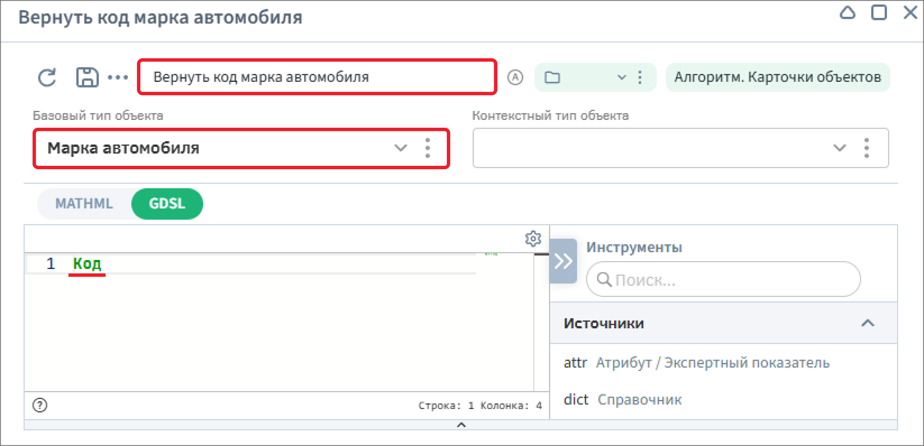Viewport: 924px width, 446px height.
Task: Switch to MATHML mode
Action: (x=84, y=204)
